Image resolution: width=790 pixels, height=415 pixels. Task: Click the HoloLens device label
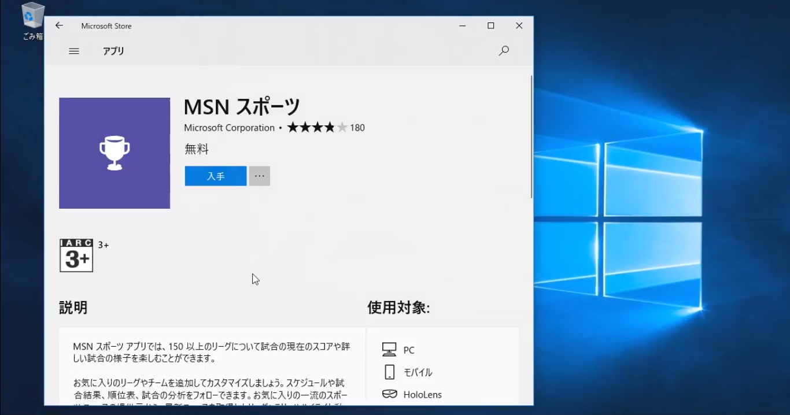(x=423, y=395)
